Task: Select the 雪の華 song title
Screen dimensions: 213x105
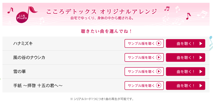Action: pyautogui.click(x=19, y=71)
